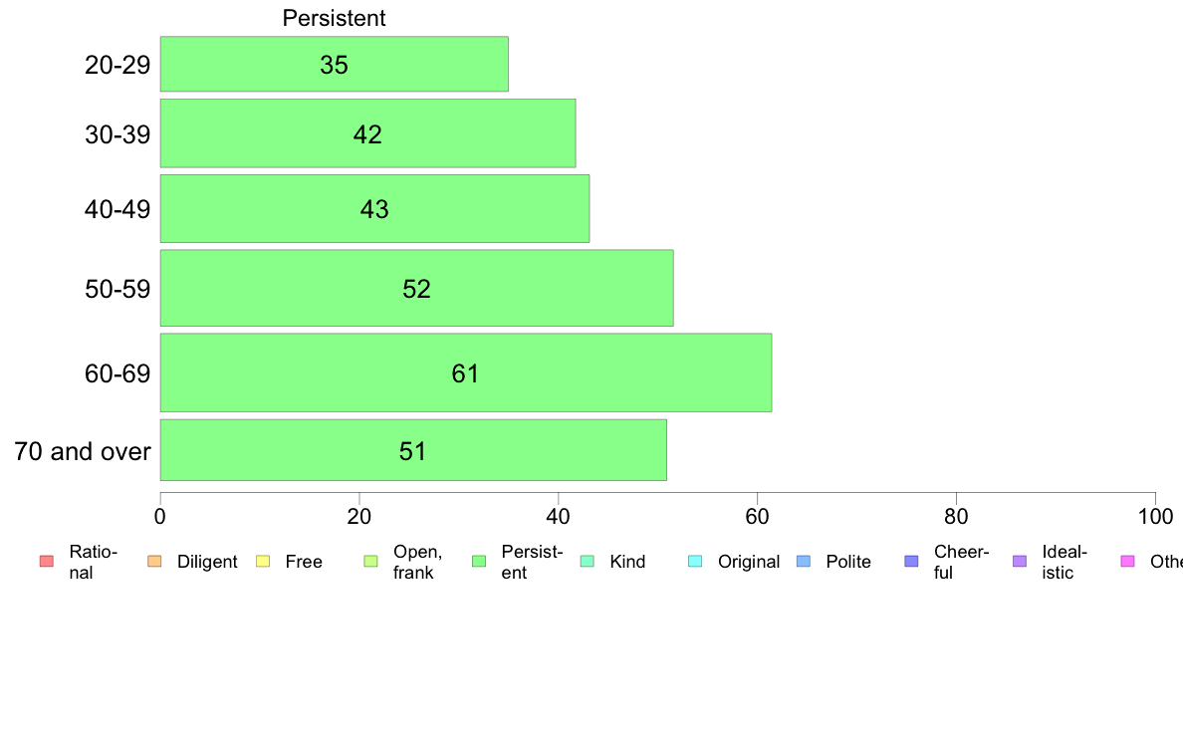The width and height of the screenshot is (1183, 733).
Task: Click the Open, frank legend swatch
Action: pos(370,561)
